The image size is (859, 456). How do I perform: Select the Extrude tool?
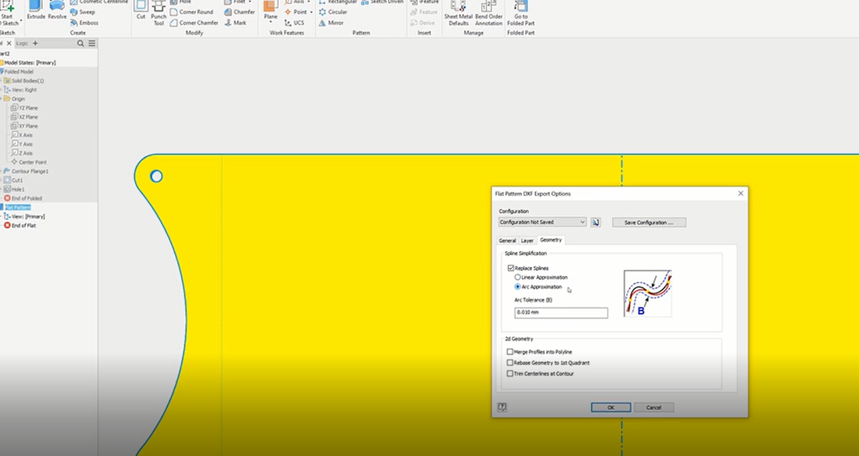[35, 10]
